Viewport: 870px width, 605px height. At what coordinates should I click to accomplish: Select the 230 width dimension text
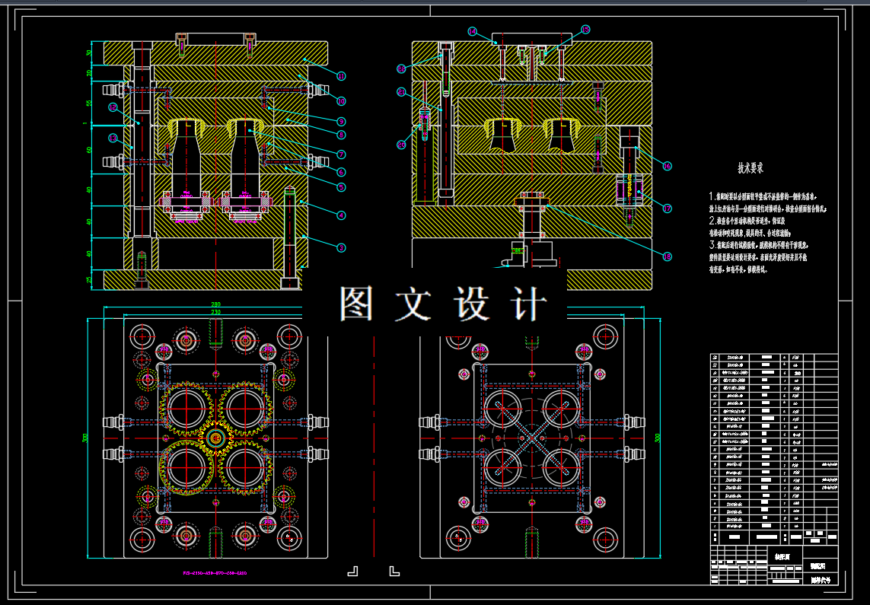pyautogui.click(x=216, y=312)
